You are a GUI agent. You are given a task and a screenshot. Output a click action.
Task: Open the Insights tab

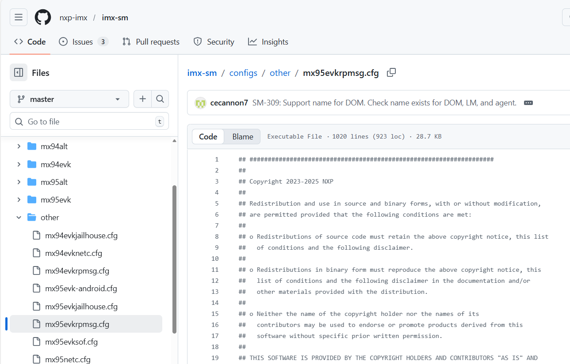click(x=268, y=42)
